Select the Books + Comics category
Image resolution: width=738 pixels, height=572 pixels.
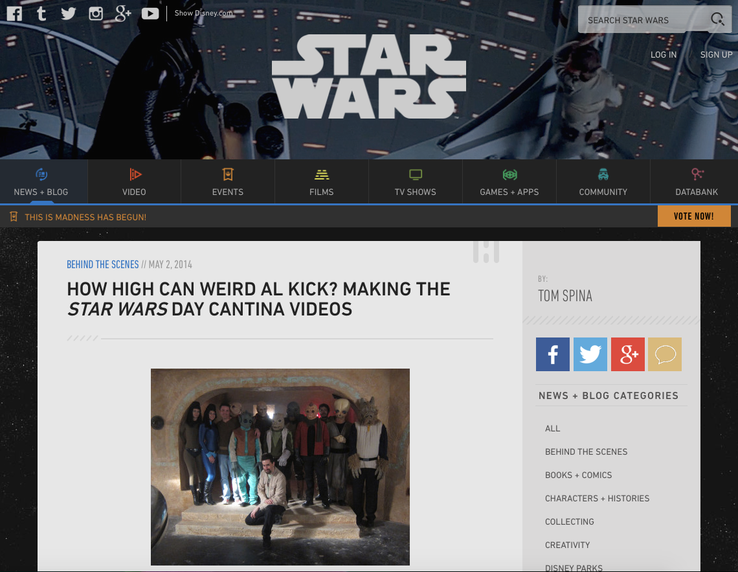579,475
